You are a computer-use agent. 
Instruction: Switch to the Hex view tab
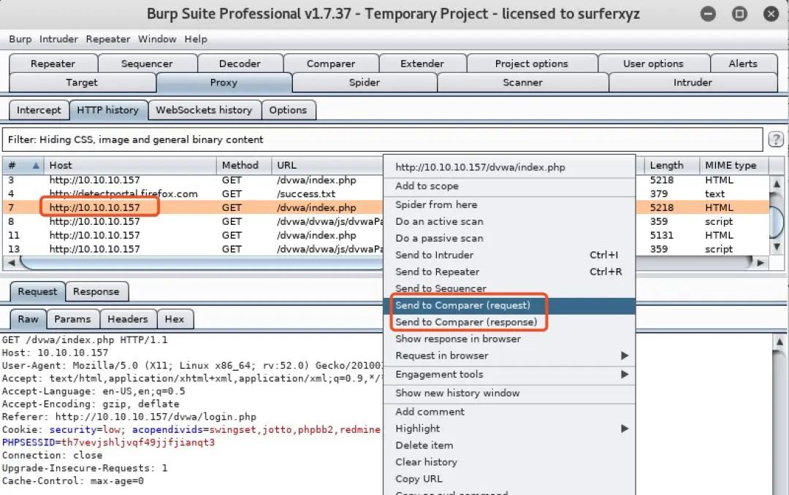(x=174, y=319)
